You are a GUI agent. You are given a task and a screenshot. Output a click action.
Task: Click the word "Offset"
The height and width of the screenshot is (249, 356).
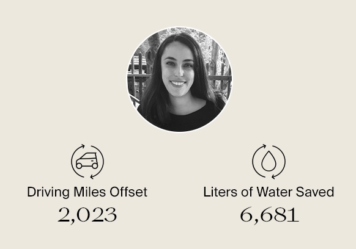pos(128,192)
